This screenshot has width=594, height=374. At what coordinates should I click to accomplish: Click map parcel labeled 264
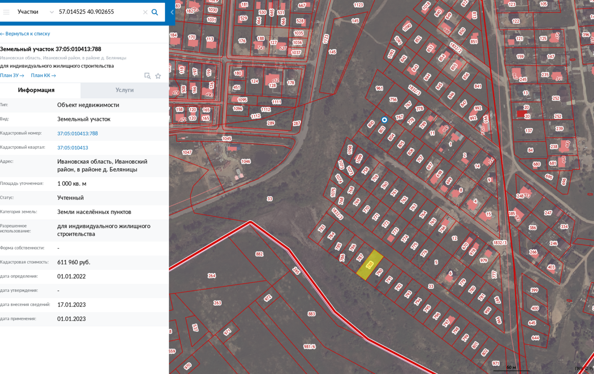[x=211, y=275]
